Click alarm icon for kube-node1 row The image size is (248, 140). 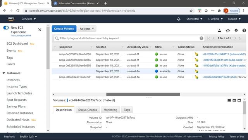[x=196, y=60]
